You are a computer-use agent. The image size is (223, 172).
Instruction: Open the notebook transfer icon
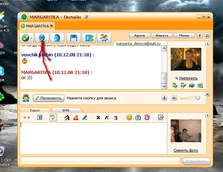pyautogui.click(x=89, y=38)
